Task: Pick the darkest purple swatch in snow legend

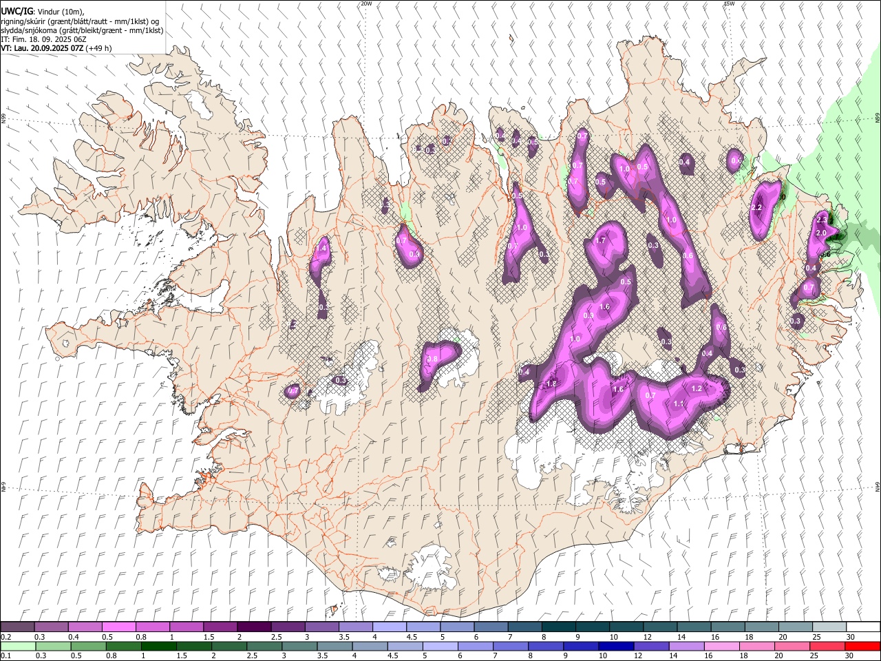Action: (253, 627)
